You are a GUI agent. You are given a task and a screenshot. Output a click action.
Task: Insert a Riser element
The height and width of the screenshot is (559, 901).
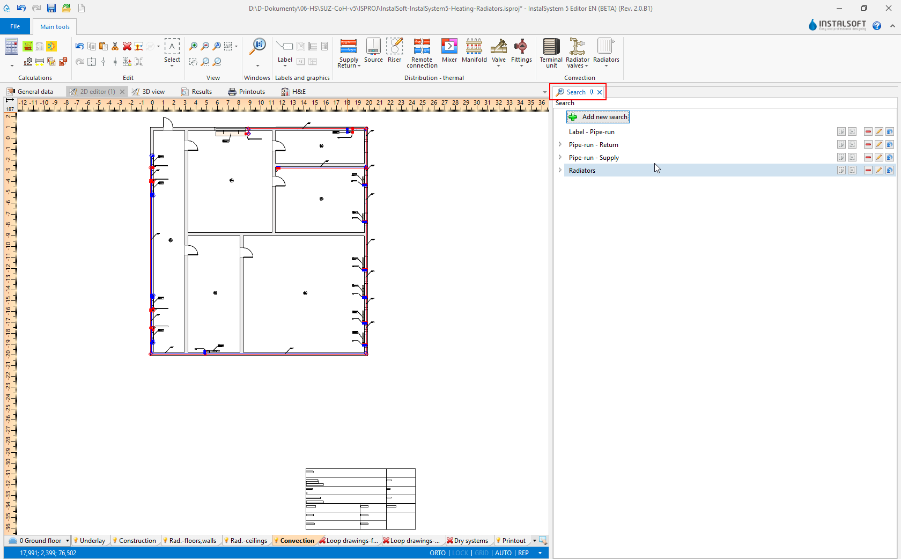pyautogui.click(x=394, y=50)
